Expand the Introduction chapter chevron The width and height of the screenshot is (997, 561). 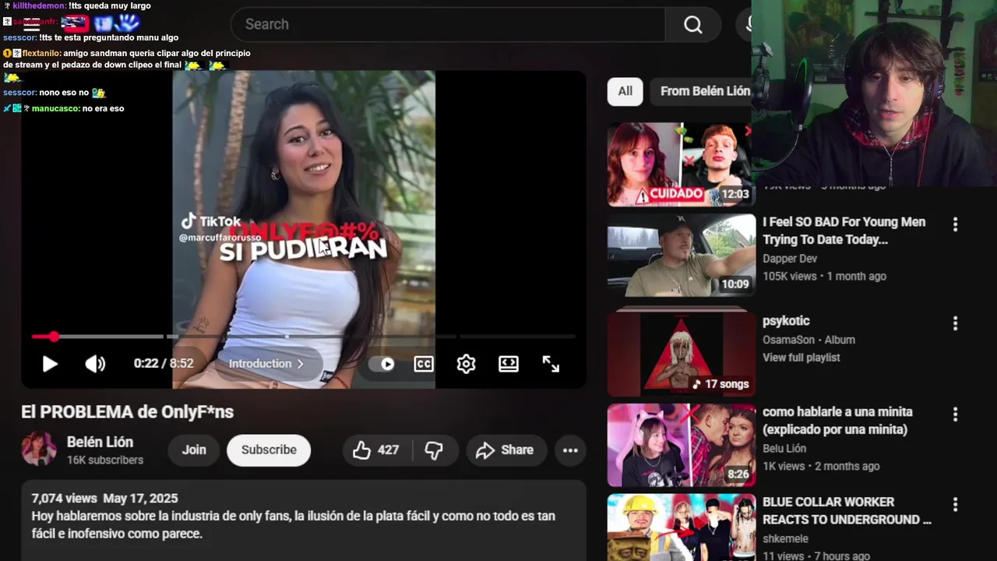301,364
